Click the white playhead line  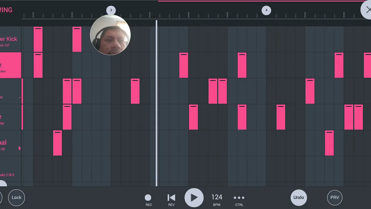coord(157,103)
